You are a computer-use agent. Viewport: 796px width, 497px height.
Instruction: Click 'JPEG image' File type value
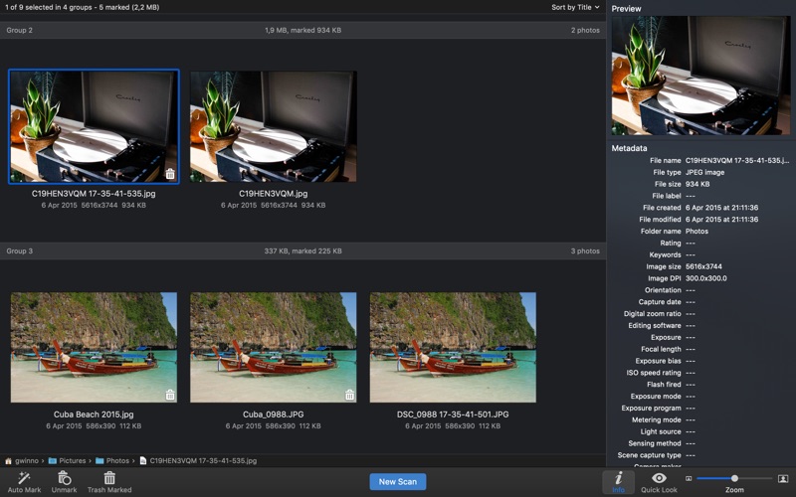pyautogui.click(x=704, y=172)
